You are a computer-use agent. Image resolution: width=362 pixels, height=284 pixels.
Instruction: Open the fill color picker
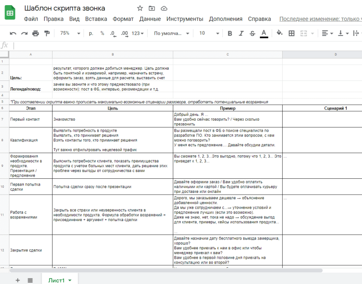[x=280, y=33]
